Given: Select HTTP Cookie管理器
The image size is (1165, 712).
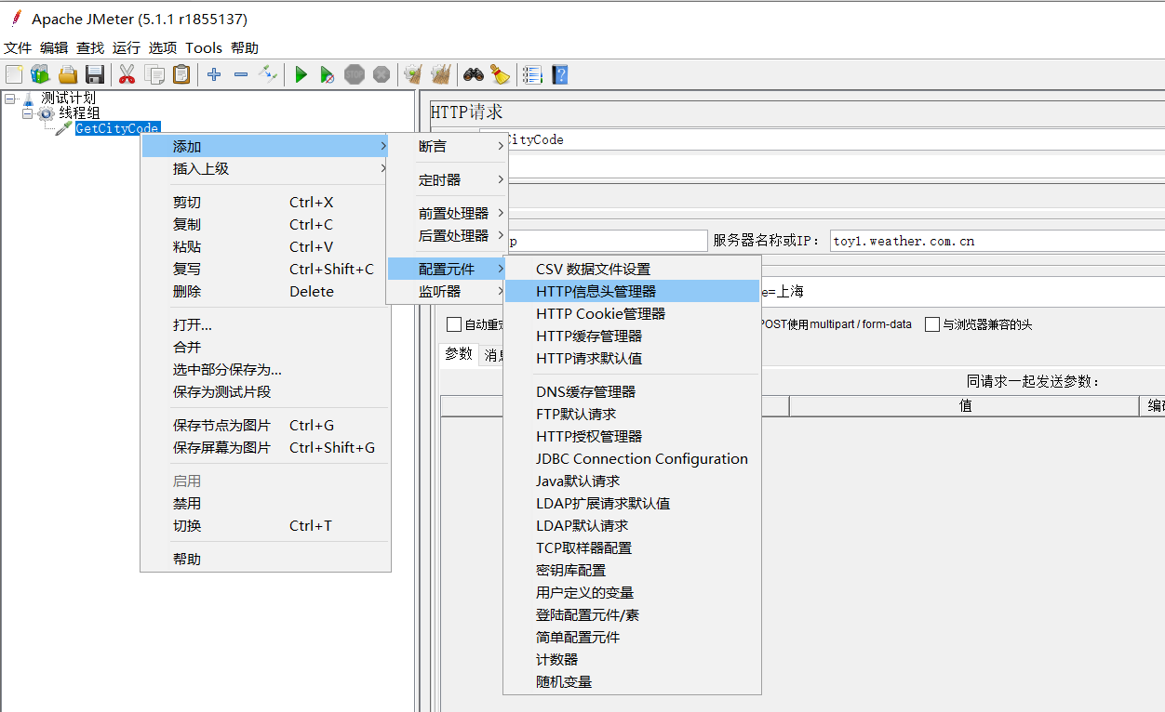Looking at the screenshot, I should coord(633,314).
